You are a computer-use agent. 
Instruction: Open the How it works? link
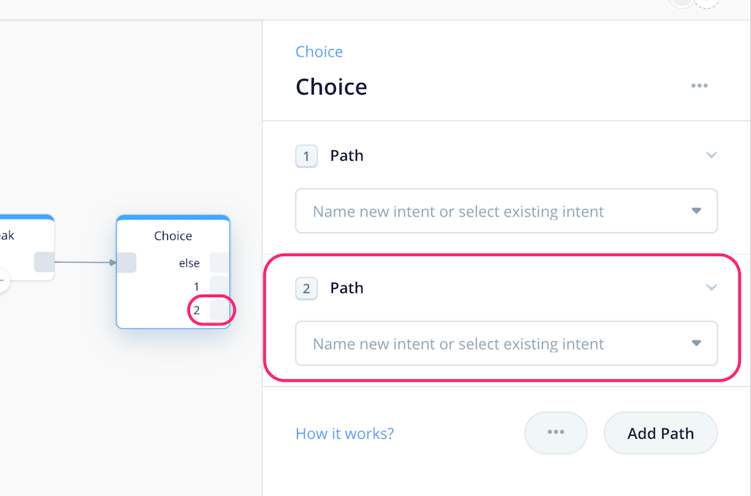point(344,433)
